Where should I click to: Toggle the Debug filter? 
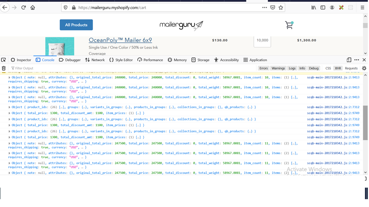point(314,68)
